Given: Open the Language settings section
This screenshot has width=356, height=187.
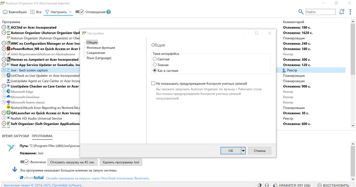Looking at the screenshot, I should [x=99, y=58].
